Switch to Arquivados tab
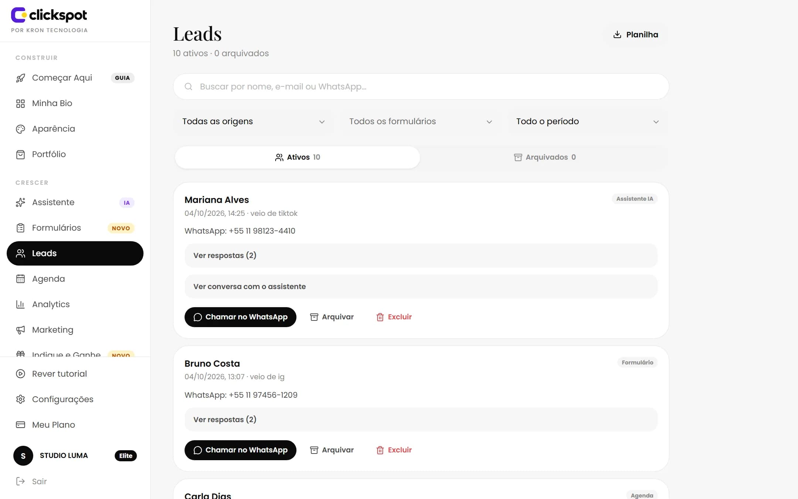798x499 pixels. click(545, 157)
